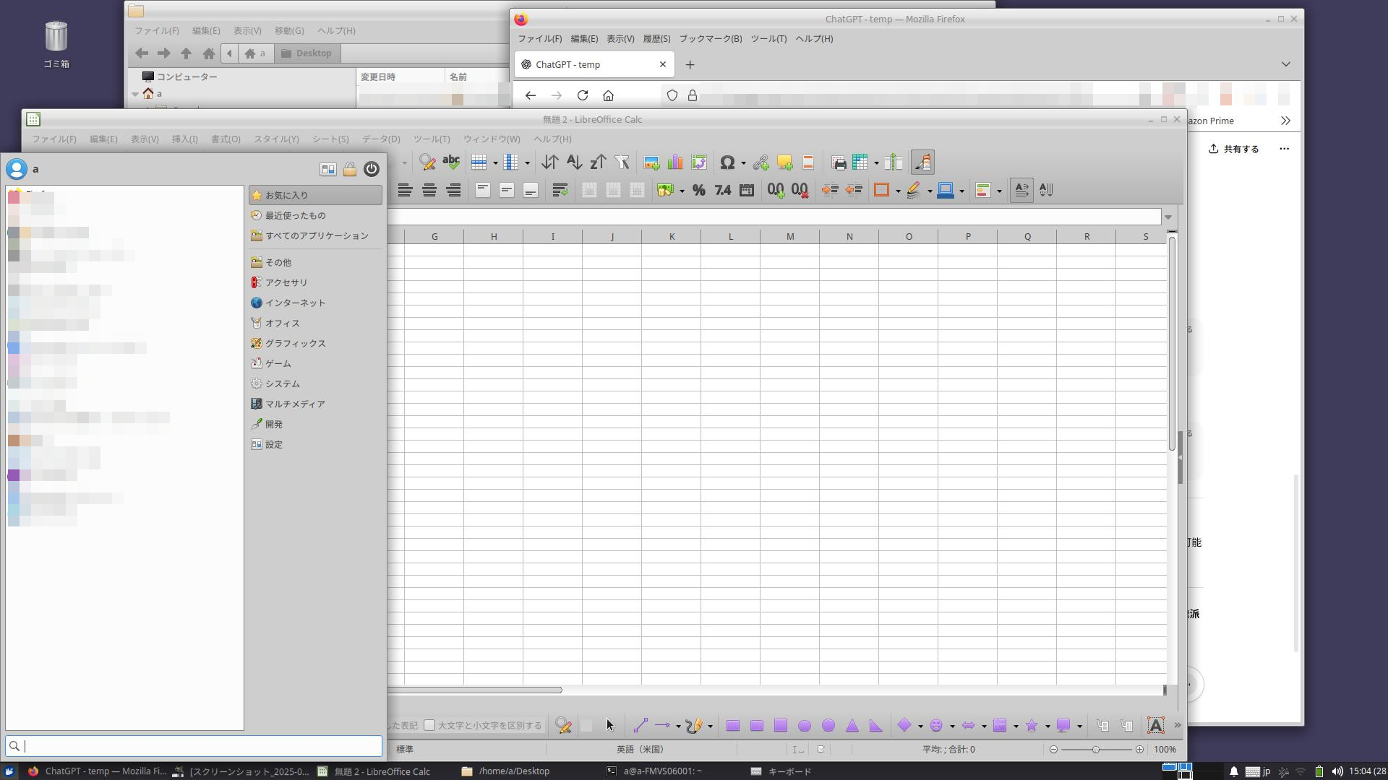
Task: Toggle the Show Draw Functions button
Action: coord(922,162)
